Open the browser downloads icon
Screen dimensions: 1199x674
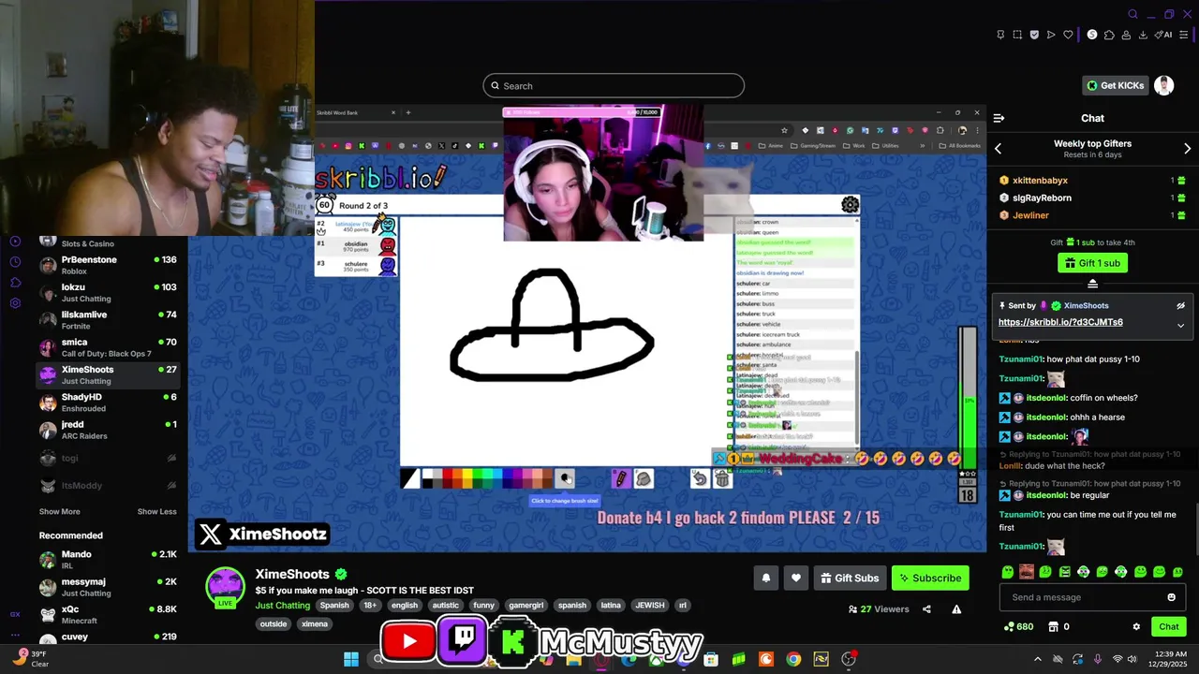pos(1143,35)
